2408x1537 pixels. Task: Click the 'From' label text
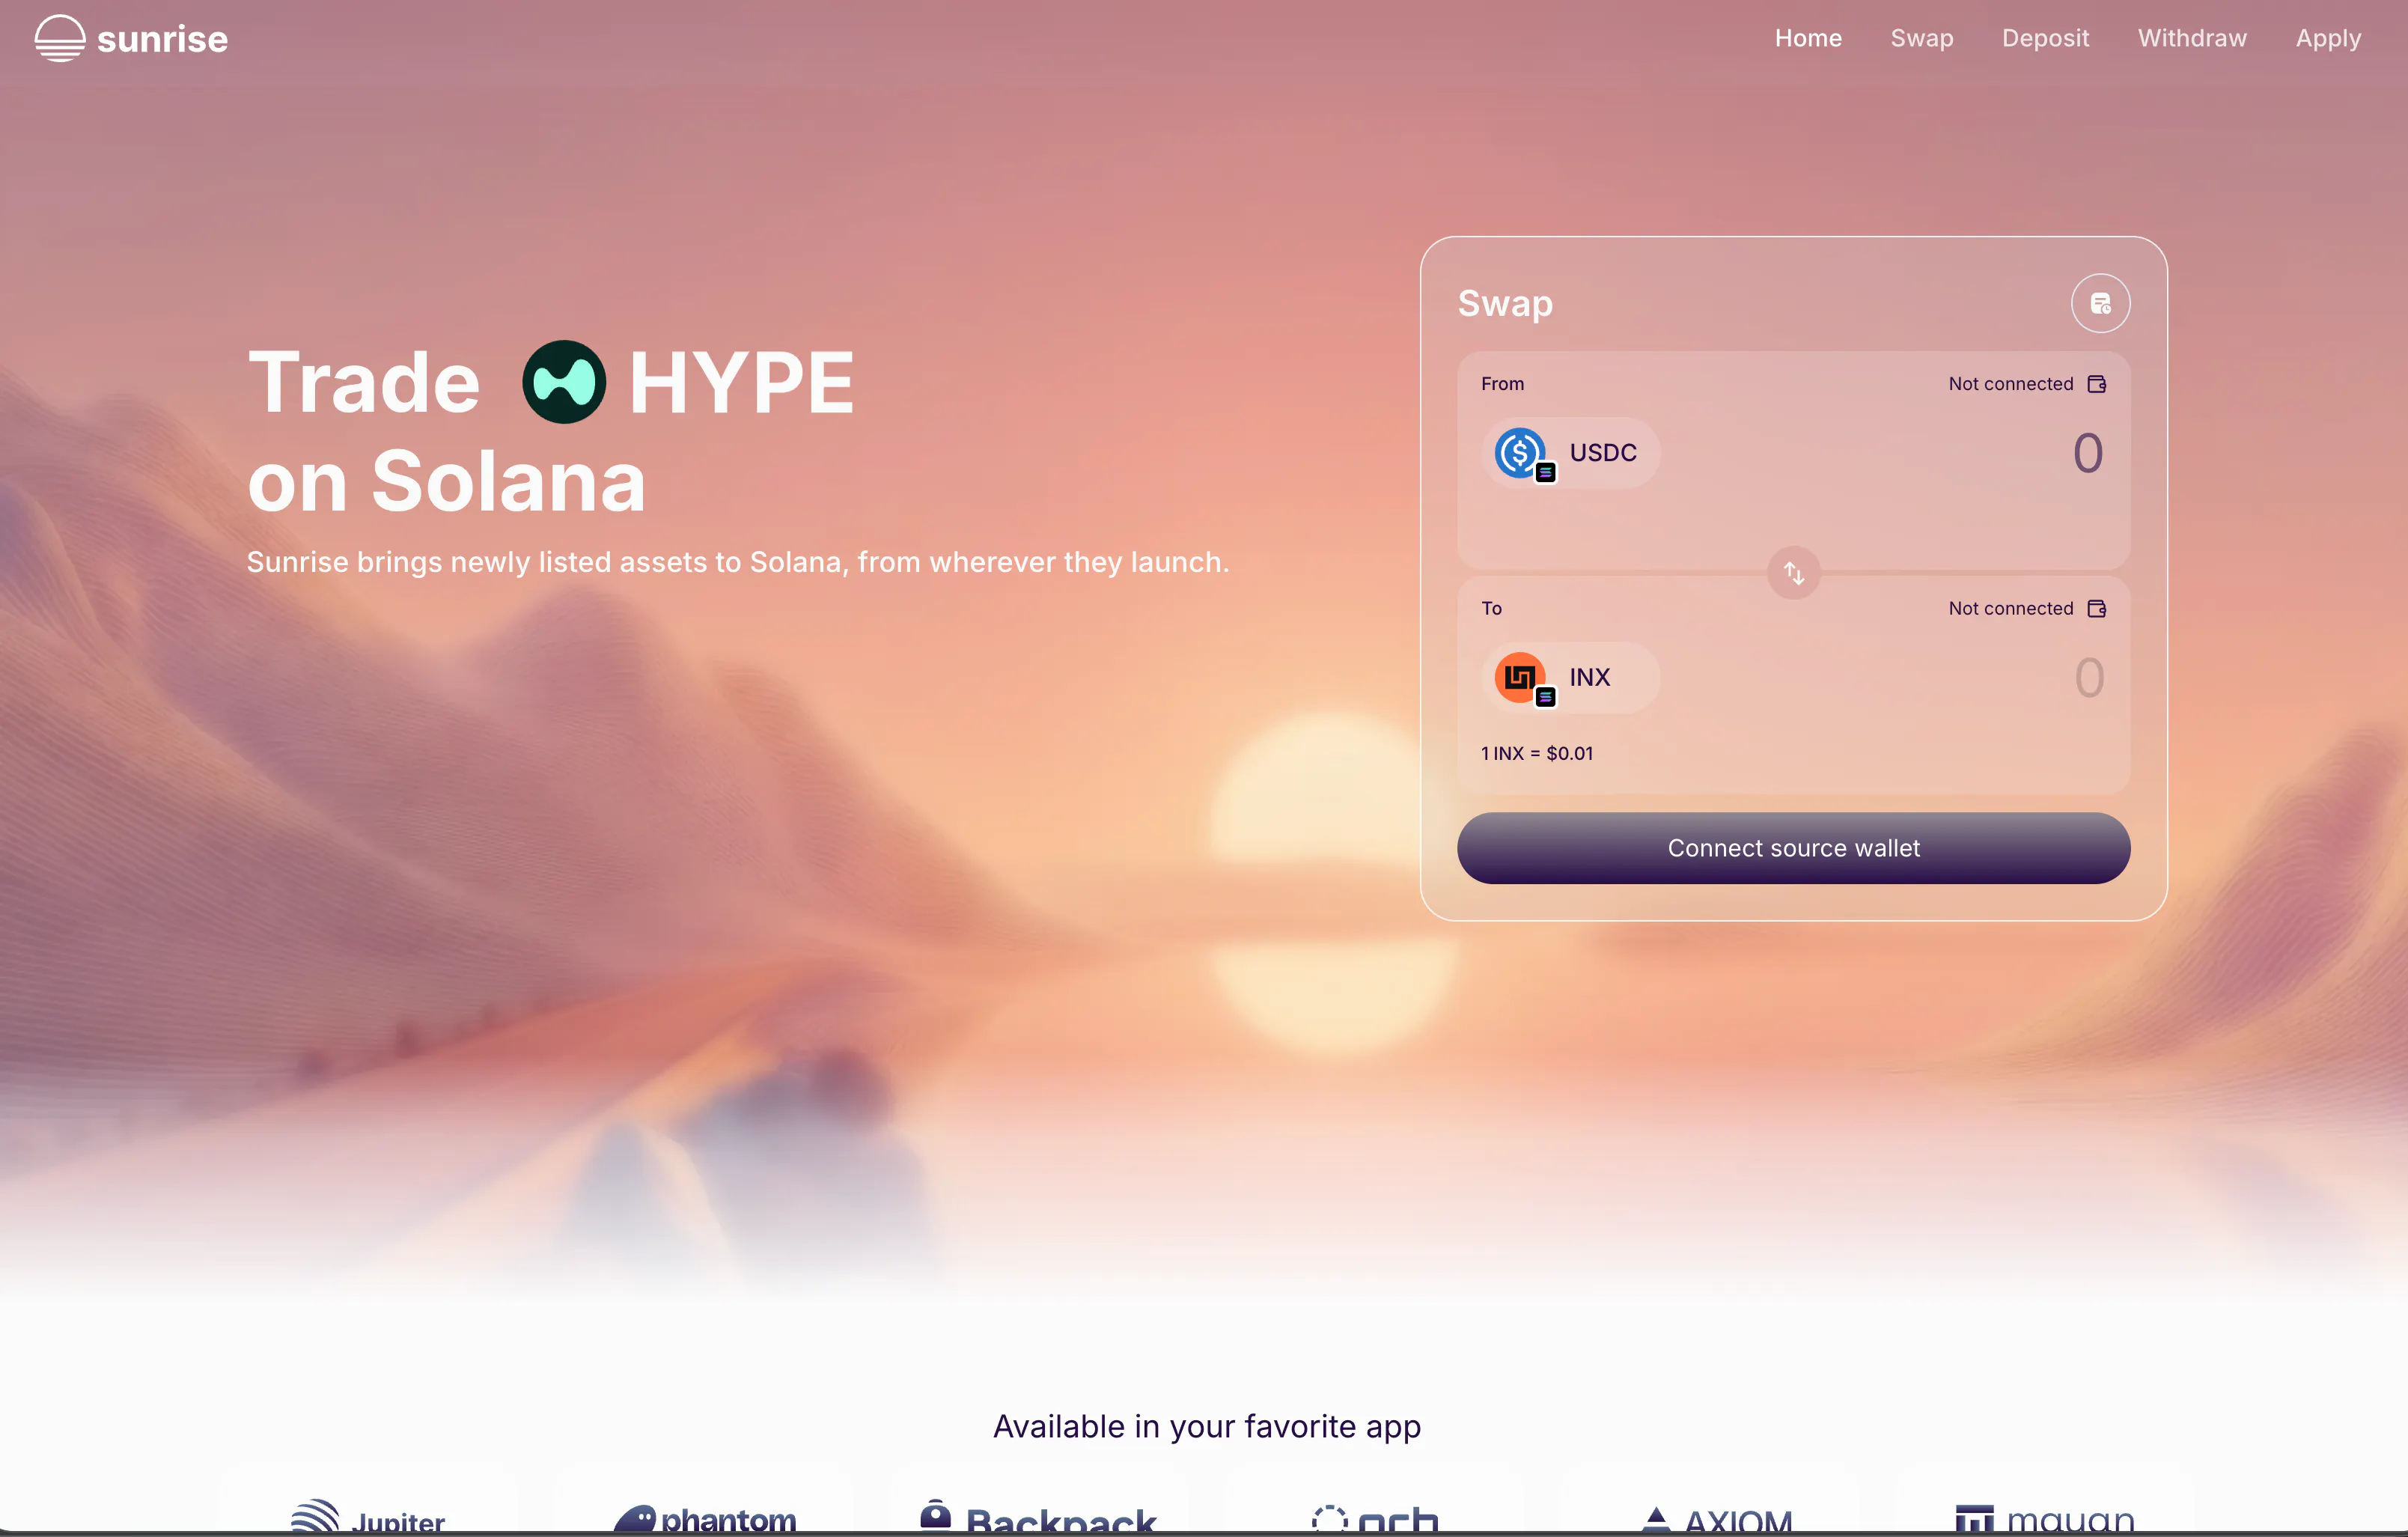coord(1502,384)
